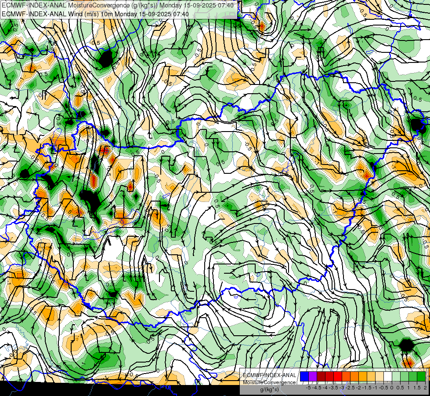Select the darkest green legend swatch

pos(422,377)
